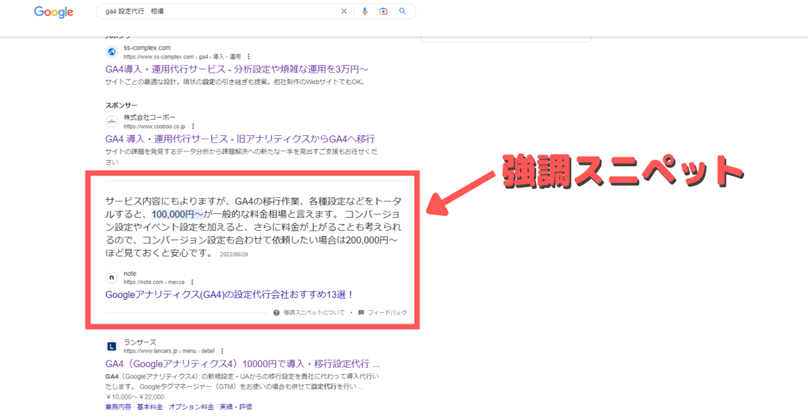Screen dimensions: 808x419
Task: Click the snippet date '2022/06/29'
Action: [x=234, y=255]
